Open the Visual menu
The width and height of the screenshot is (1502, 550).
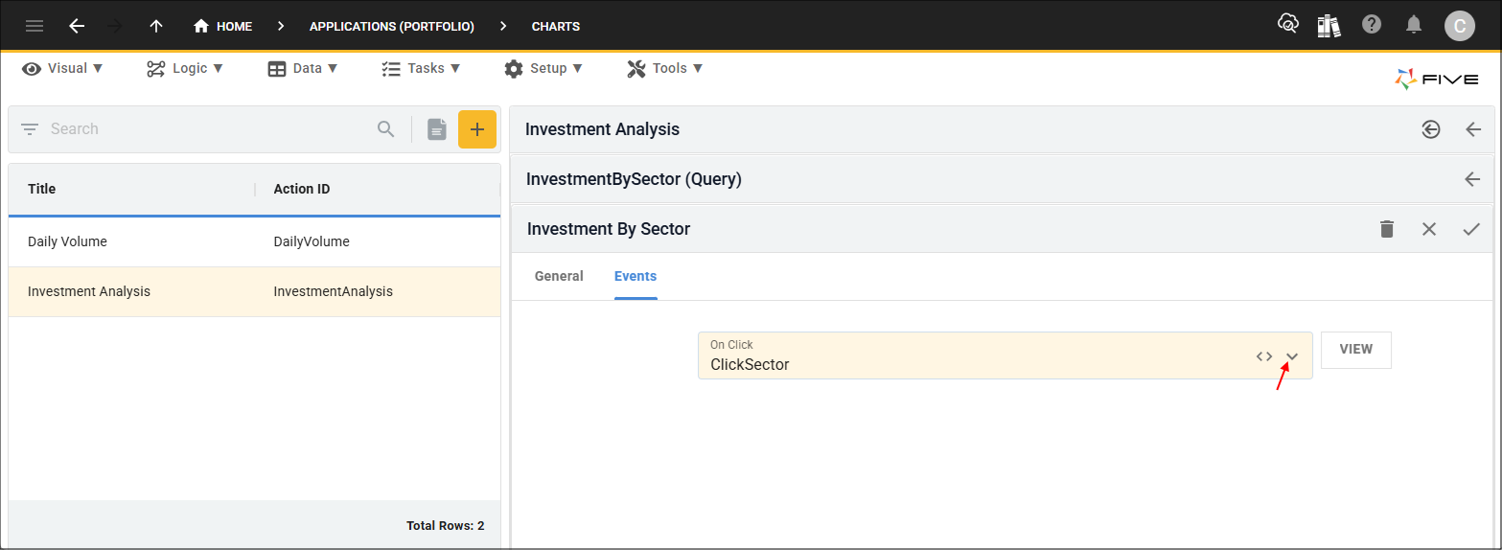click(63, 68)
